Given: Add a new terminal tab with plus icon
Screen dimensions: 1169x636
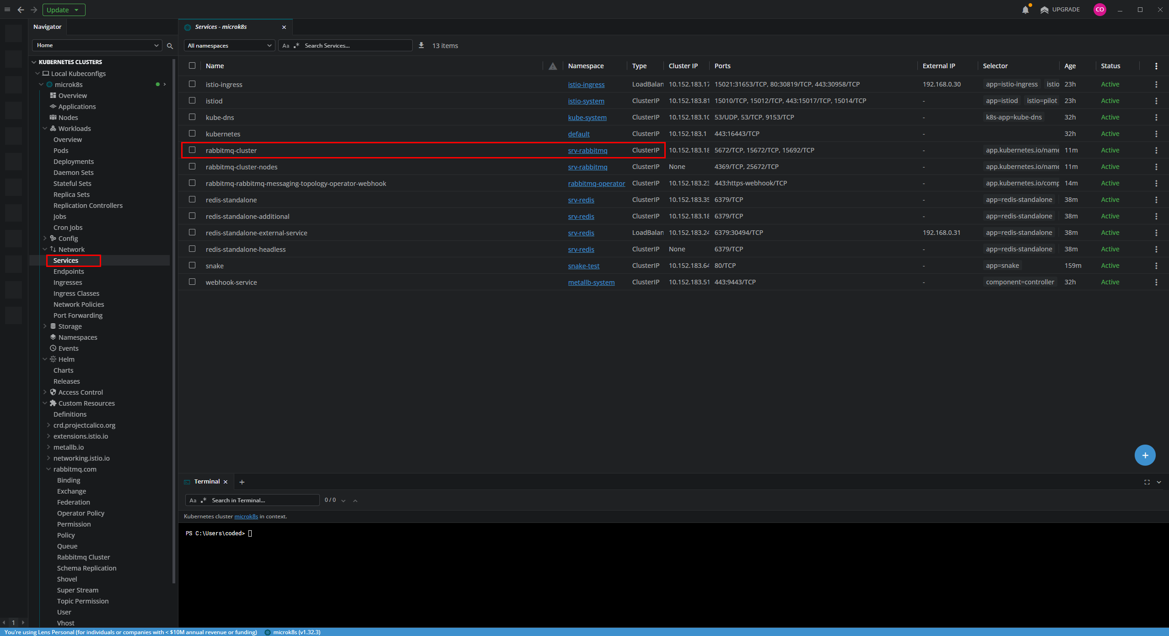Looking at the screenshot, I should click(242, 482).
